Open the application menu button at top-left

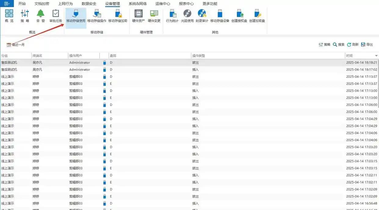(x=6, y=4)
